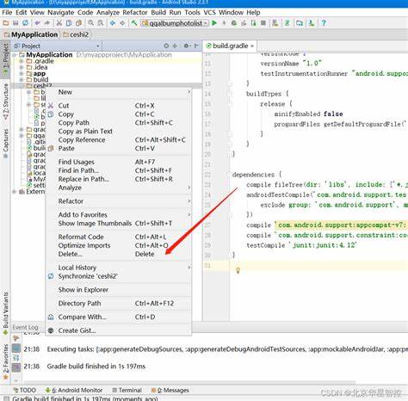Open the Android Monitor tool window

(x=74, y=391)
